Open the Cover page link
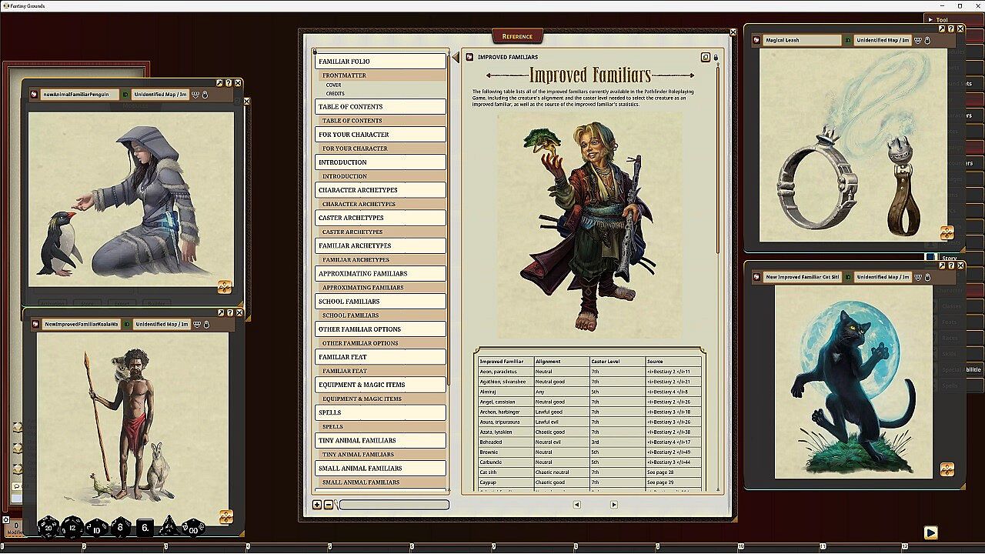 point(334,85)
